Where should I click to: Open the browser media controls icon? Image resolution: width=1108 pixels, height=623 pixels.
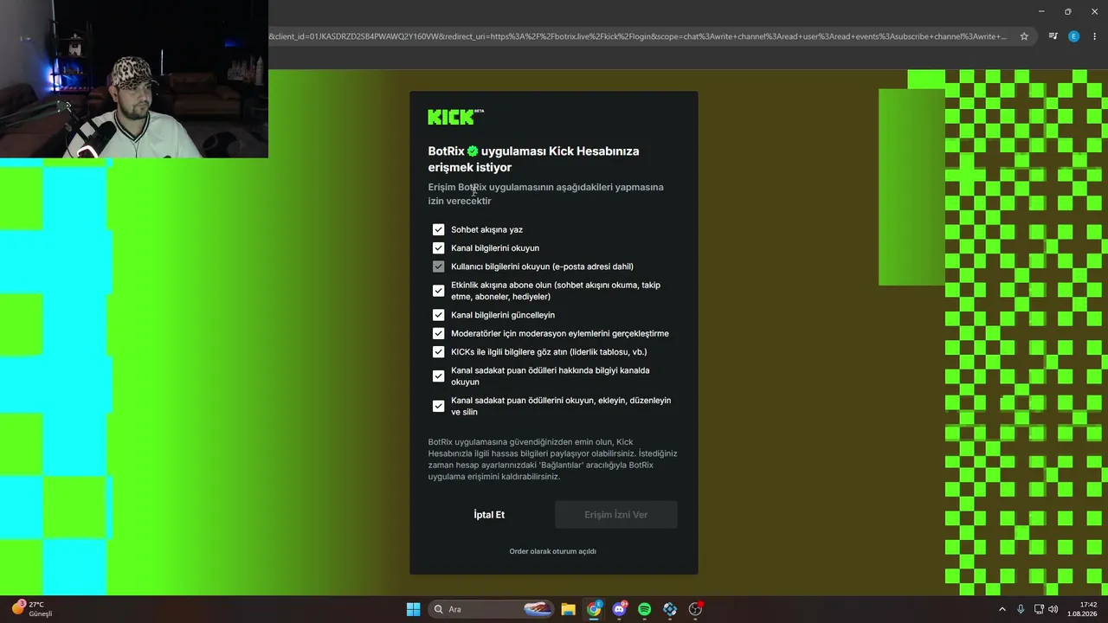point(1053,36)
